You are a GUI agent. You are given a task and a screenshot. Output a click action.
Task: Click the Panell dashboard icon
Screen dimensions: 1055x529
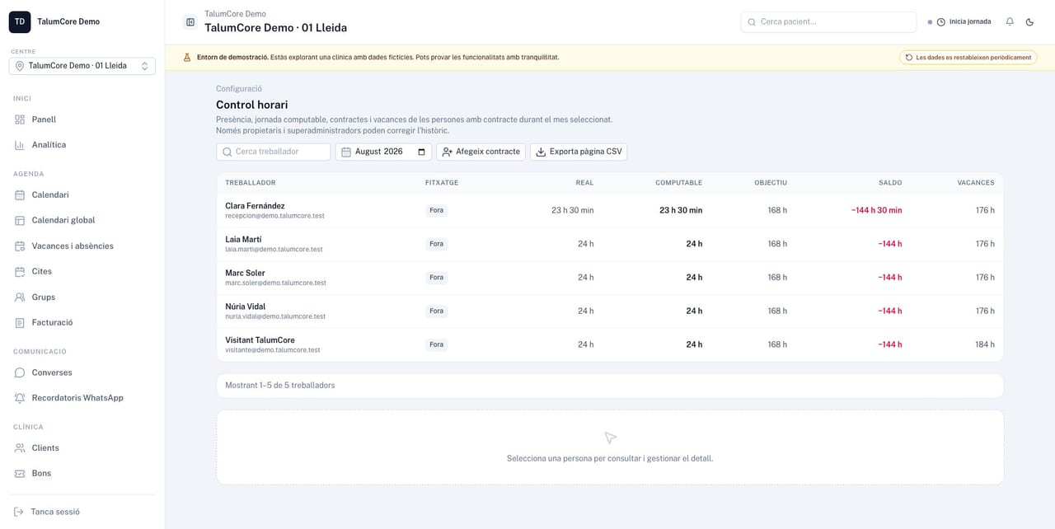(20, 119)
